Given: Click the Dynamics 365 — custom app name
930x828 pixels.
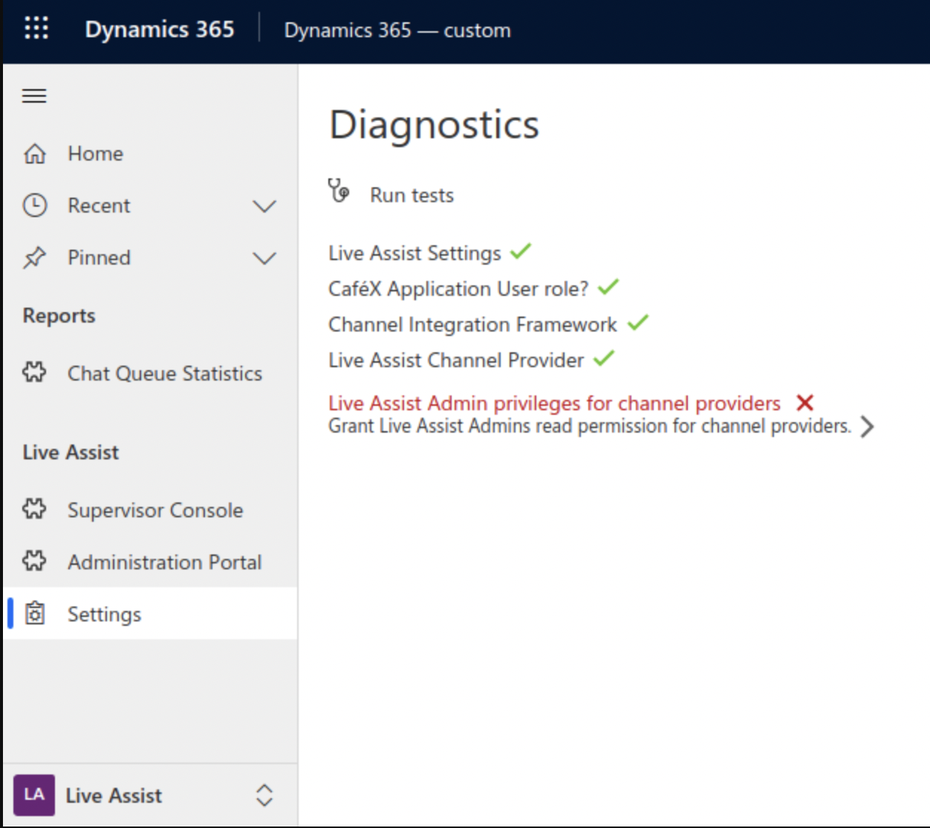Looking at the screenshot, I should pos(397,30).
